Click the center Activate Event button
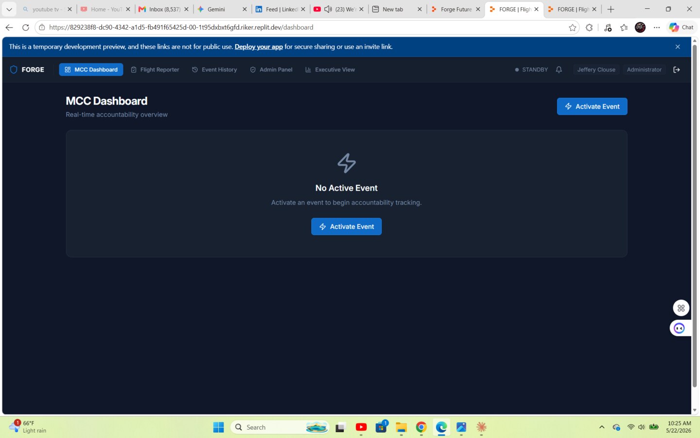The height and width of the screenshot is (438, 700). tap(347, 226)
